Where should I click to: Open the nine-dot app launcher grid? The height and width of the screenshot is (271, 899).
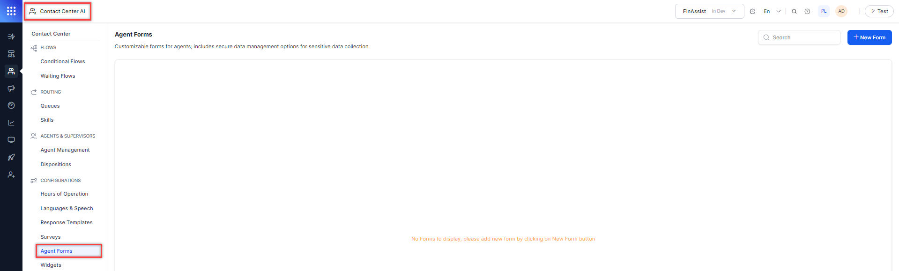(11, 11)
